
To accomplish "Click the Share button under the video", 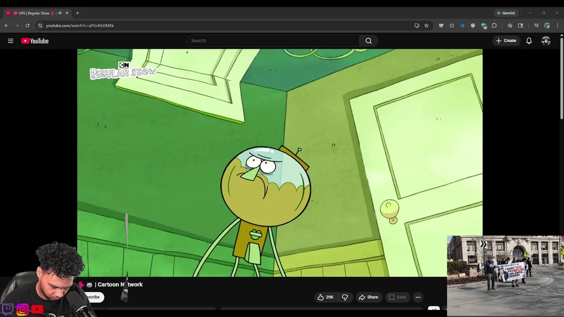I will pos(368,297).
